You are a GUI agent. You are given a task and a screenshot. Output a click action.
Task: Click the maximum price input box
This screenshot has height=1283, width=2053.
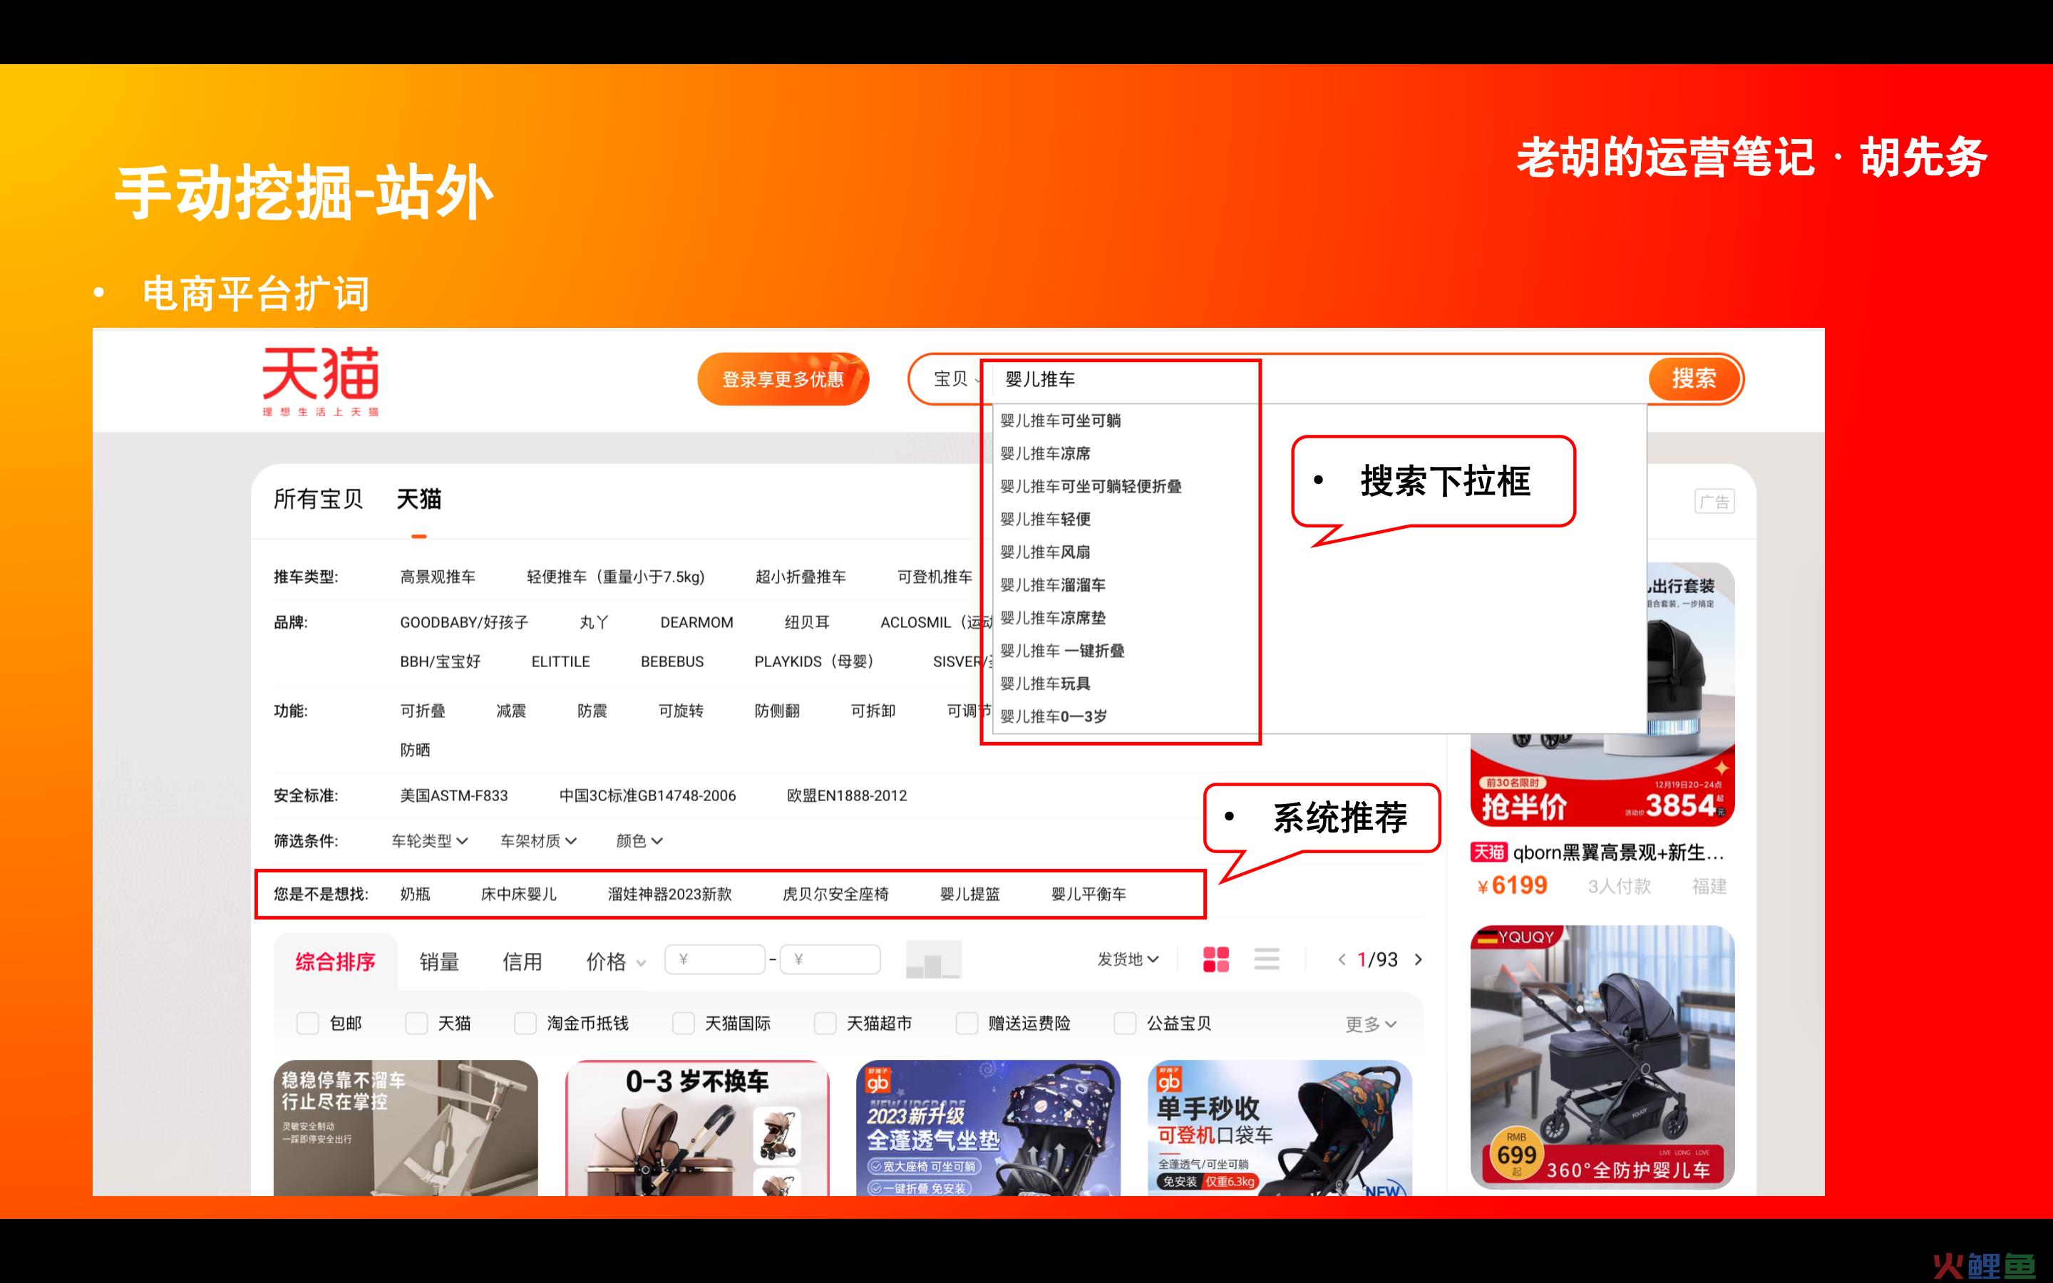[830, 959]
